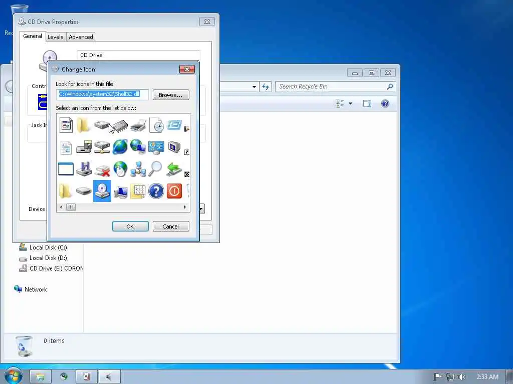Select the blue question mark help icon
Image resolution: width=513 pixels, height=384 pixels.
click(x=156, y=190)
